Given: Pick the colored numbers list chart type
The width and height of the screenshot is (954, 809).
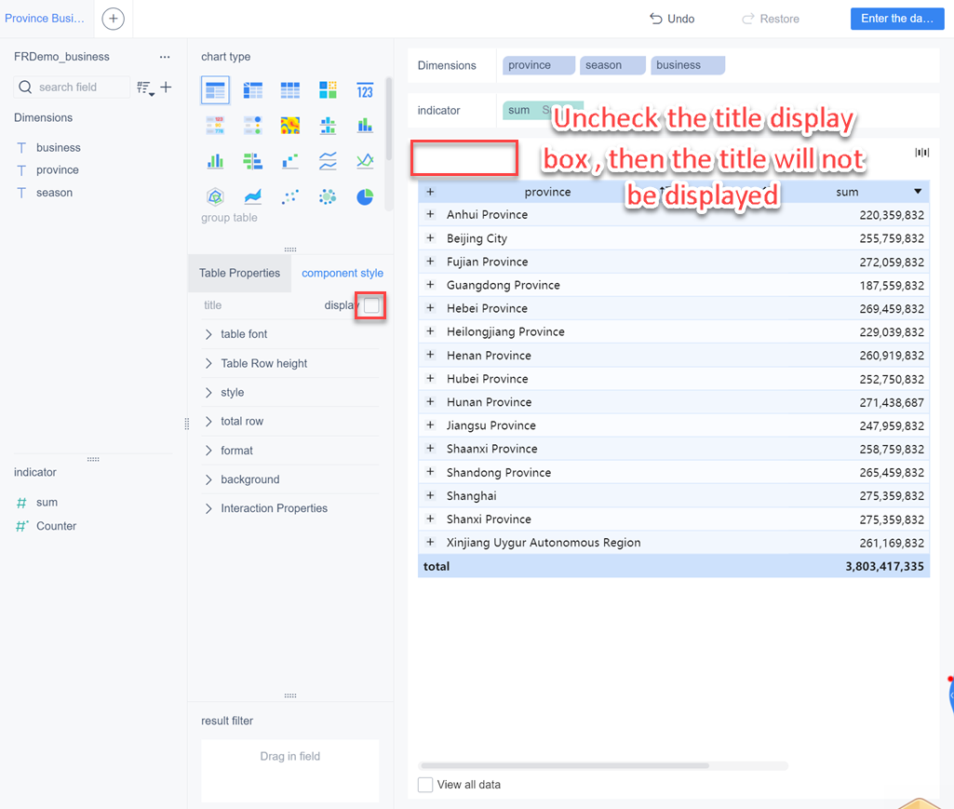Looking at the screenshot, I should coord(215,126).
